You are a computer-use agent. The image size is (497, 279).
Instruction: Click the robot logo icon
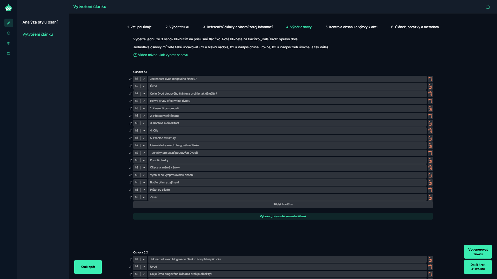tap(9, 8)
